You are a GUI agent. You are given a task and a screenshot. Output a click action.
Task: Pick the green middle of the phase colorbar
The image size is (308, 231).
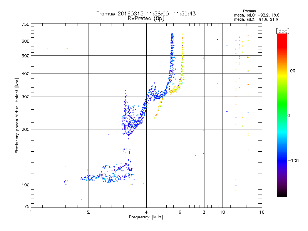click(282, 104)
